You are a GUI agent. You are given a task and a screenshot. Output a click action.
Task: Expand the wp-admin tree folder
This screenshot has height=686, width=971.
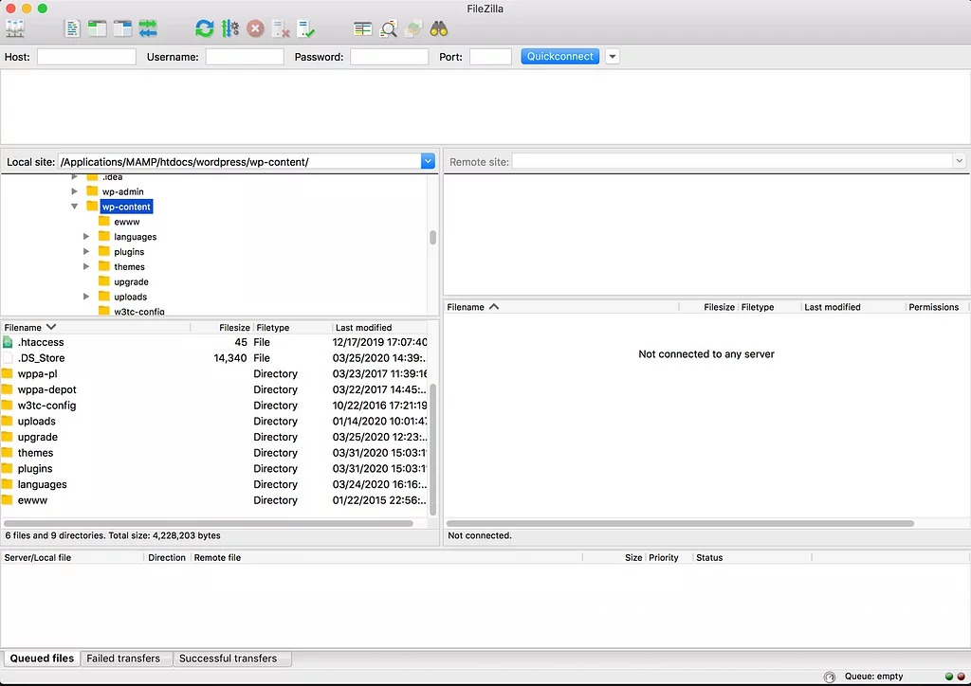click(x=74, y=191)
